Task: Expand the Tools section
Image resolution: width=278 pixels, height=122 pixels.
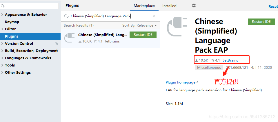Action: pos(2,65)
